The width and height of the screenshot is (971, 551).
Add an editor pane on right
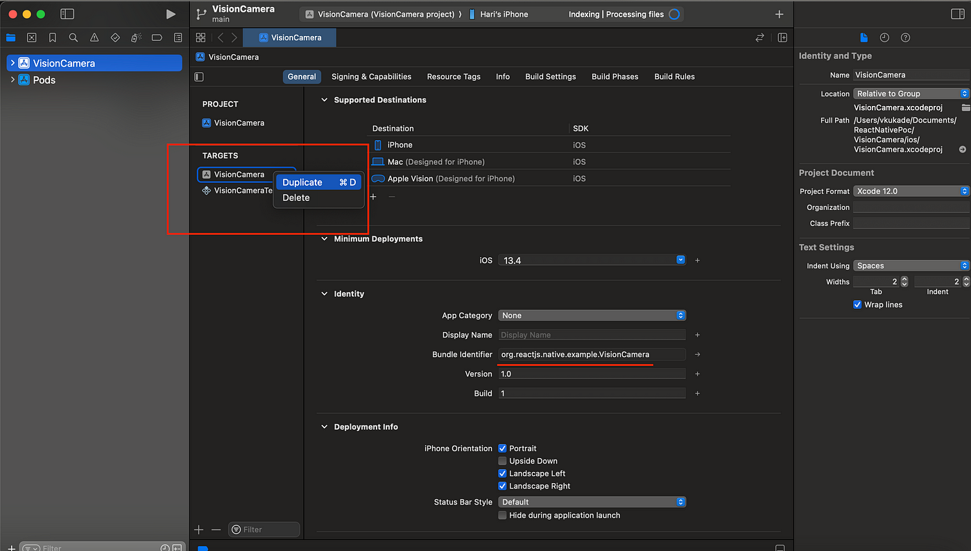point(782,37)
